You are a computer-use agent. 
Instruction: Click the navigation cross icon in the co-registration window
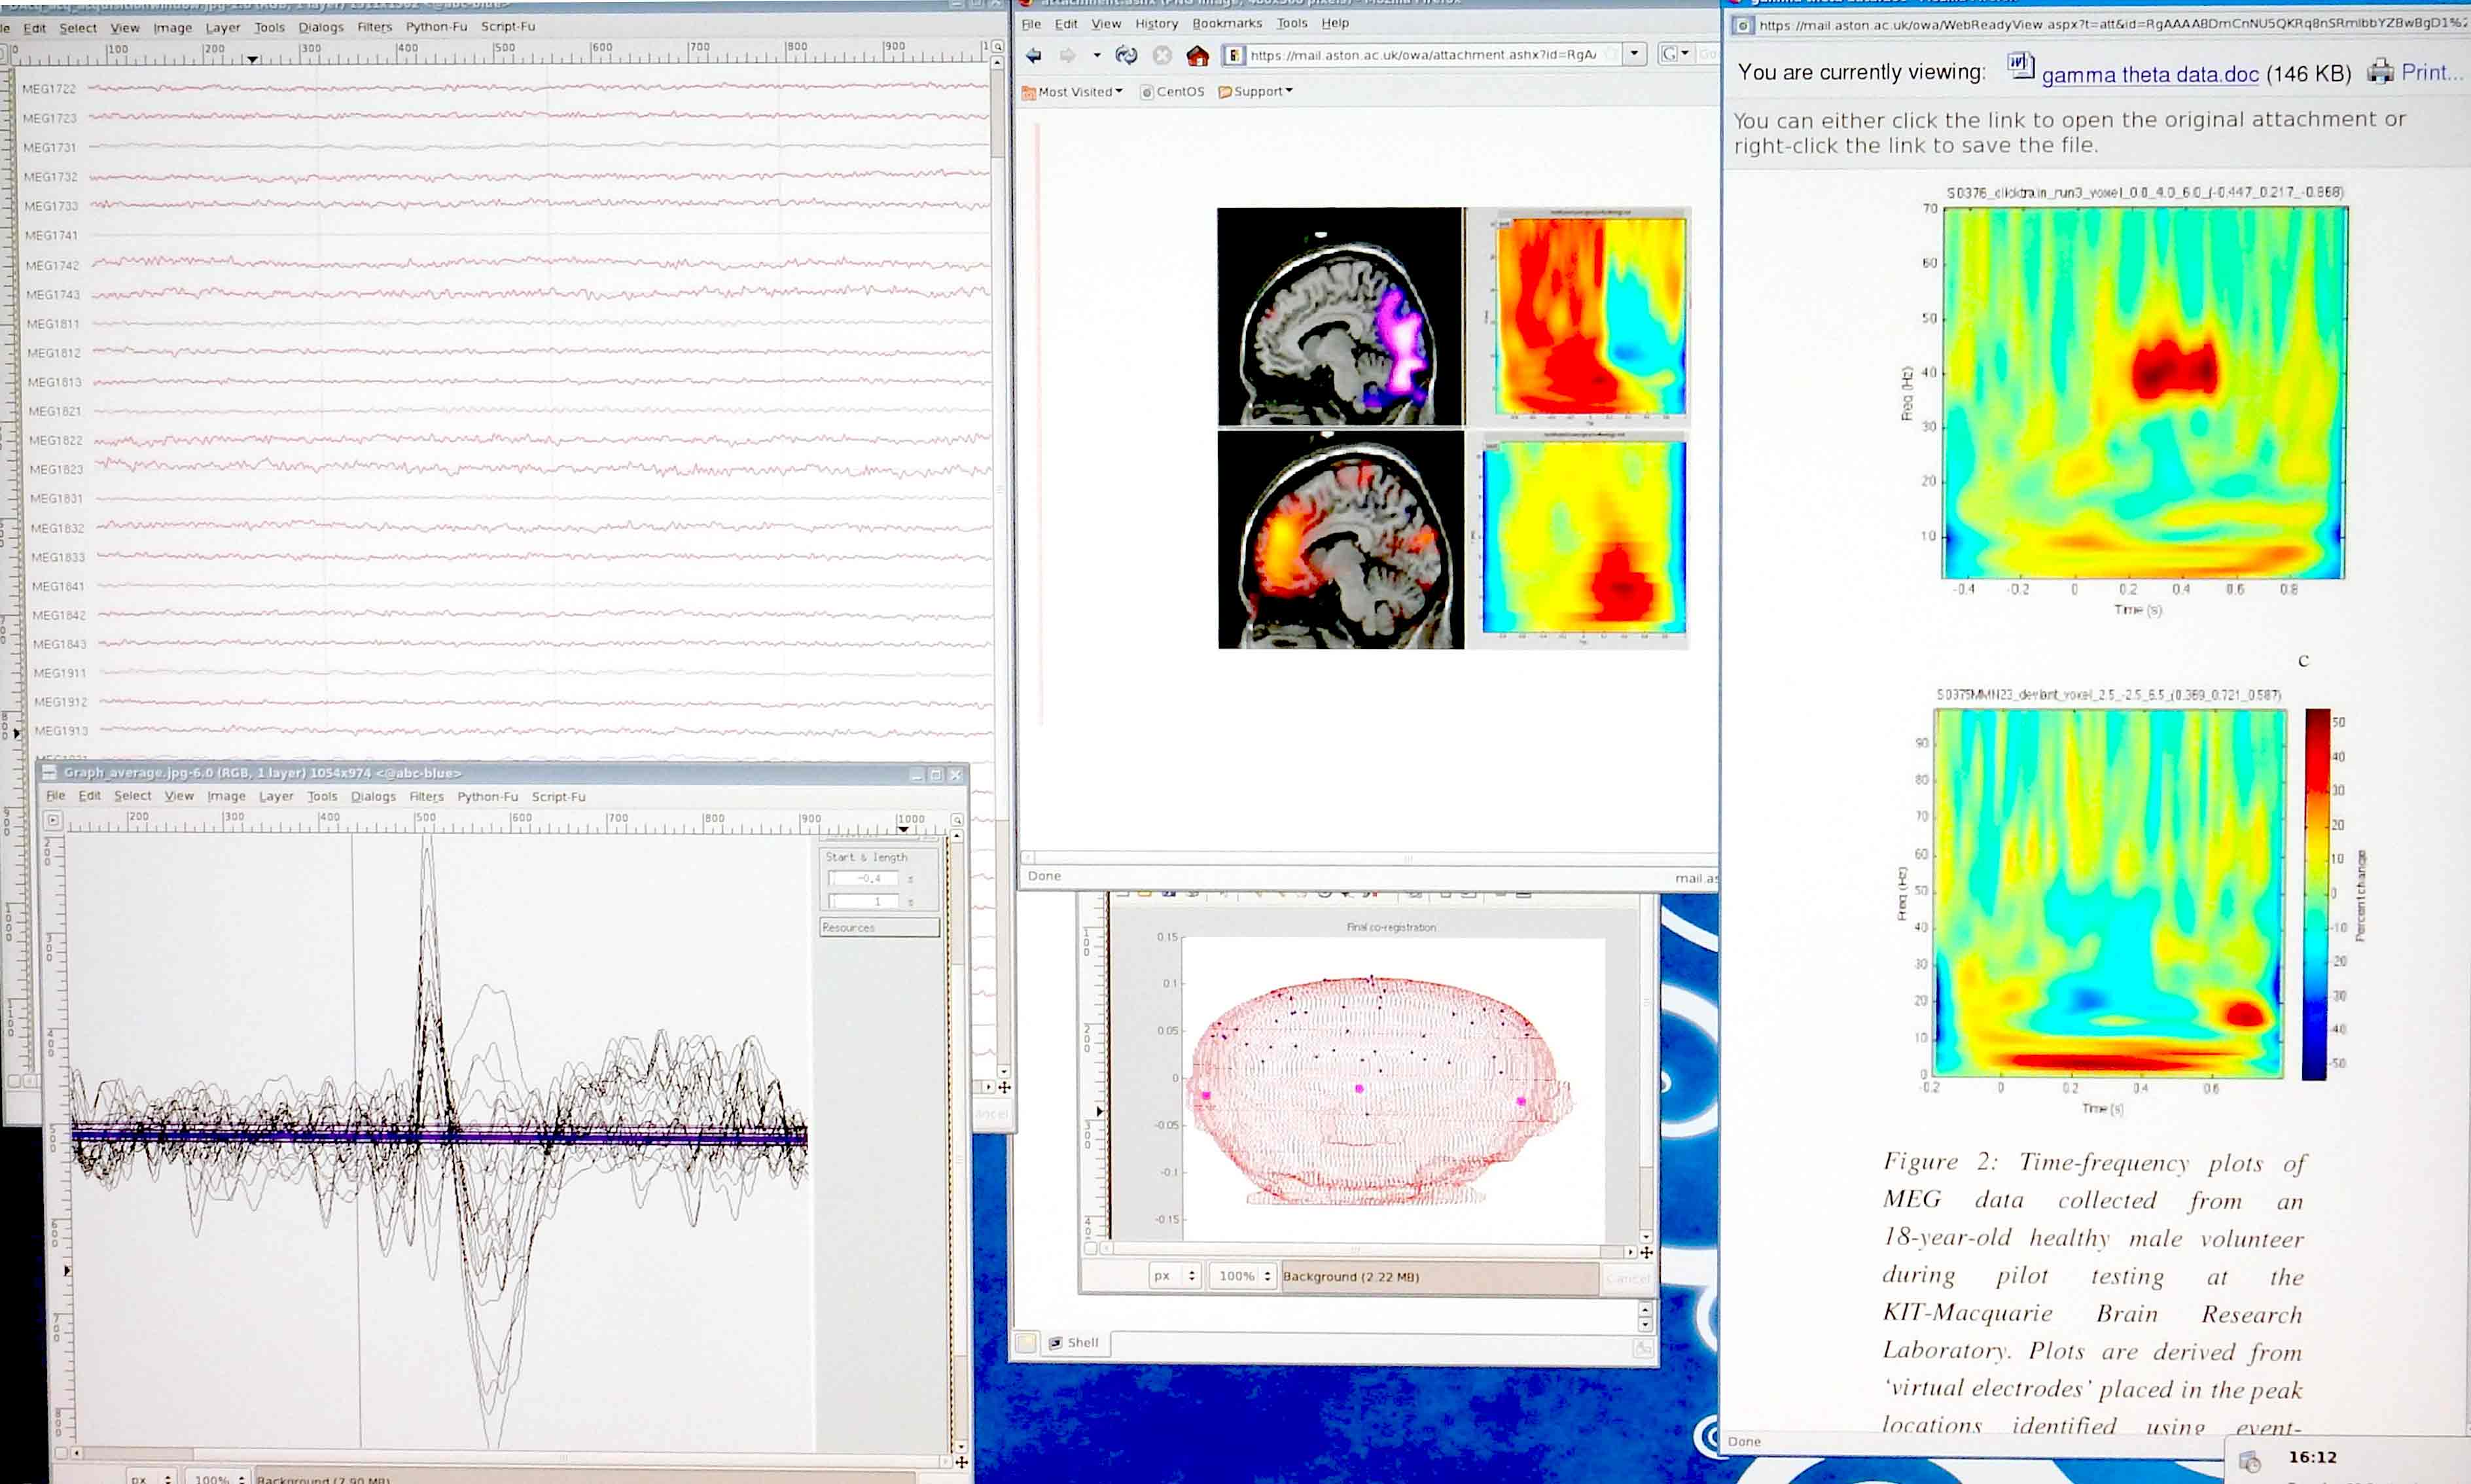point(1646,1252)
